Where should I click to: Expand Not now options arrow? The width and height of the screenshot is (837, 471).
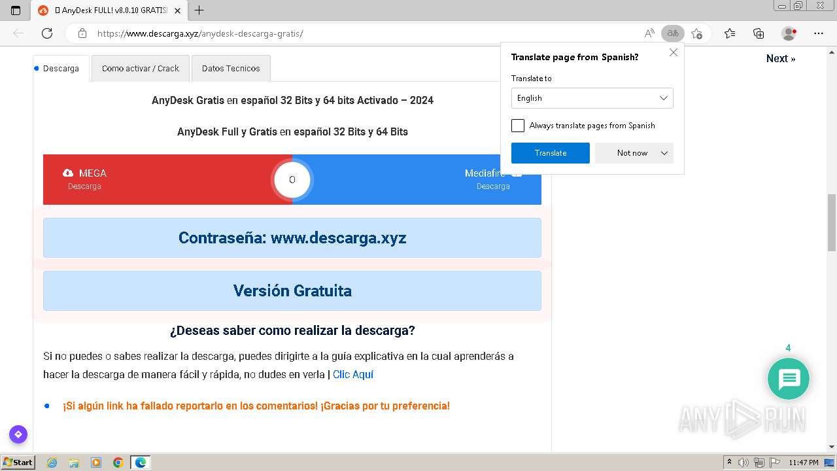click(x=664, y=153)
